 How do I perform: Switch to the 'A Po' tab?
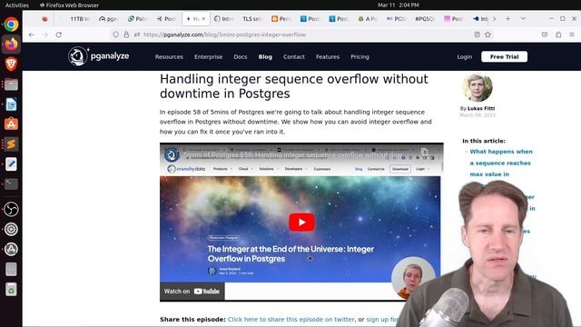click(367, 18)
